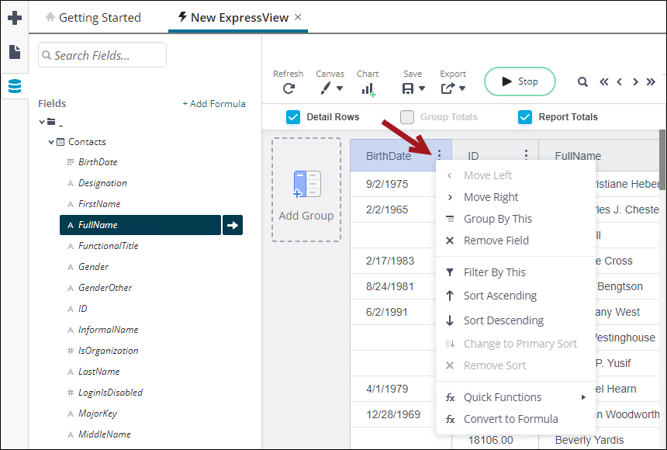Click the Add Formula link
The height and width of the screenshot is (450, 667).
coord(214,104)
